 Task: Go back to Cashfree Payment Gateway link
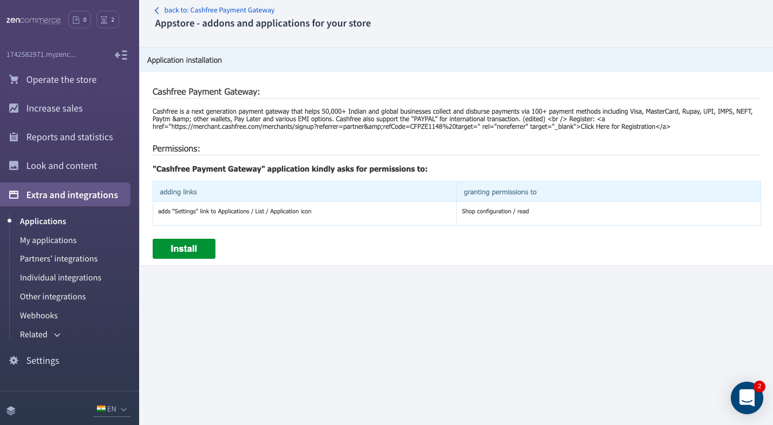pos(219,10)
